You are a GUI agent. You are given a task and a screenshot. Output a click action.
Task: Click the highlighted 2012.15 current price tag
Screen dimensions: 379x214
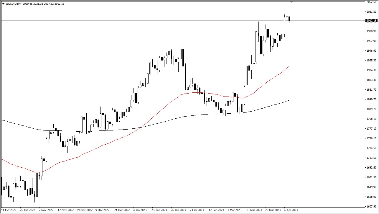pyautogui.click(x=371, y=21)
